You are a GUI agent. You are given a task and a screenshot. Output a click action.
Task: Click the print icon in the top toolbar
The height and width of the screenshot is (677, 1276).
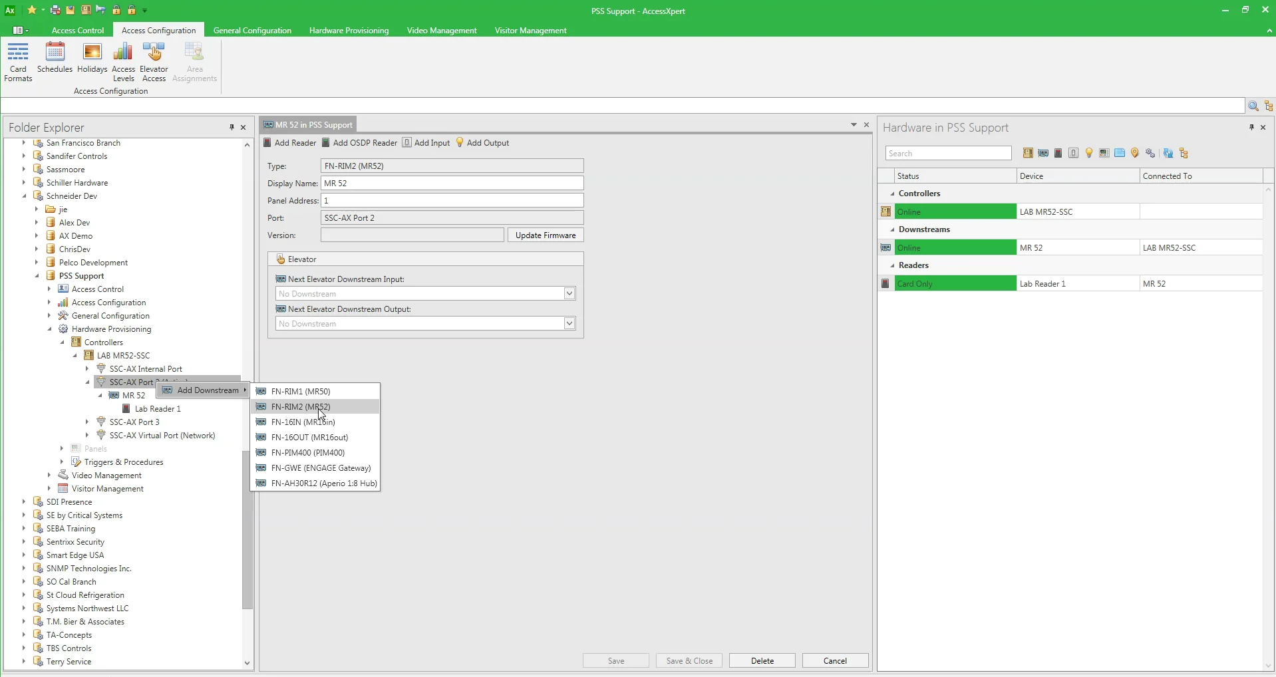point(55,10)
